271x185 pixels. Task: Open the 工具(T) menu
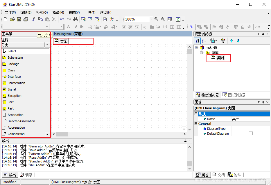coord(90,12)
